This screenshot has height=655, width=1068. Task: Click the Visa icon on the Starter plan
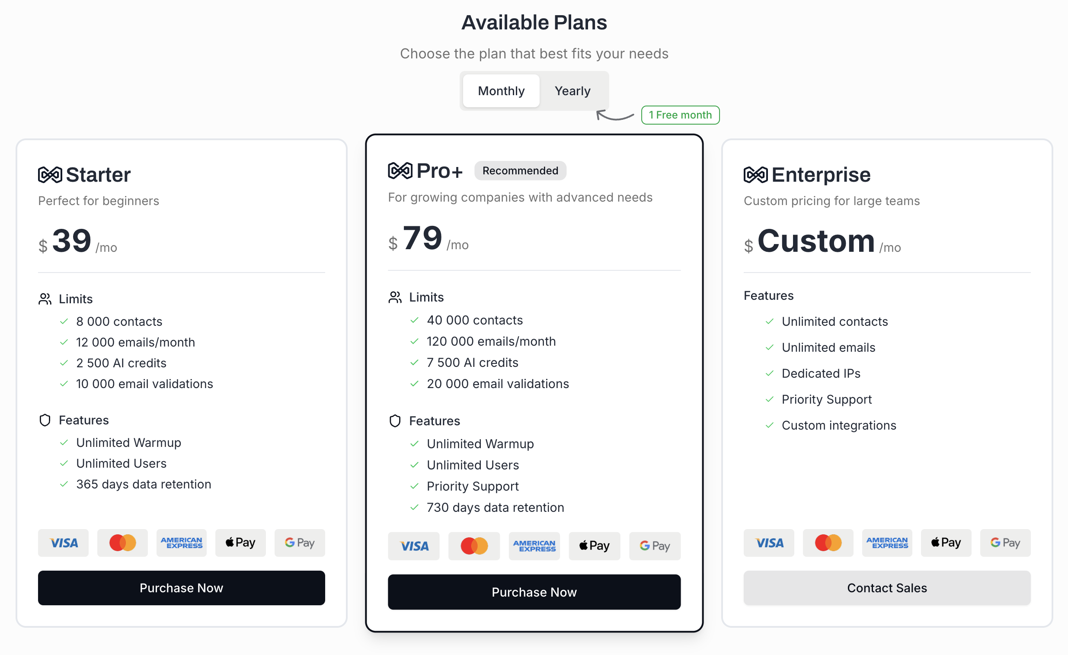[x=63, y=543]
